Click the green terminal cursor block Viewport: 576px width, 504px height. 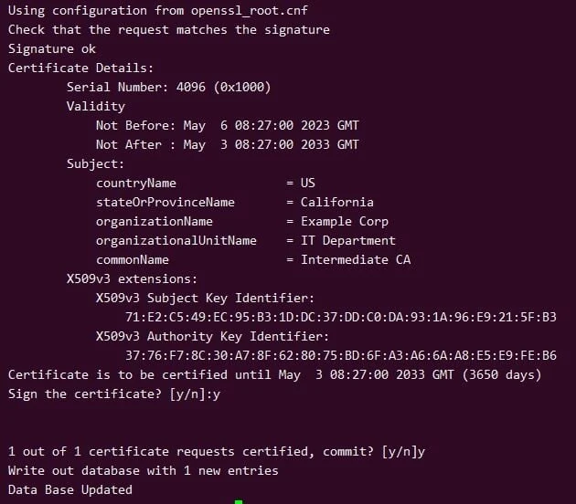click(x=239, y=501)
